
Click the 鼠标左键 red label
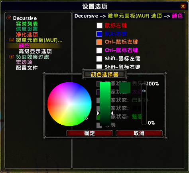[x=116, y=26]
